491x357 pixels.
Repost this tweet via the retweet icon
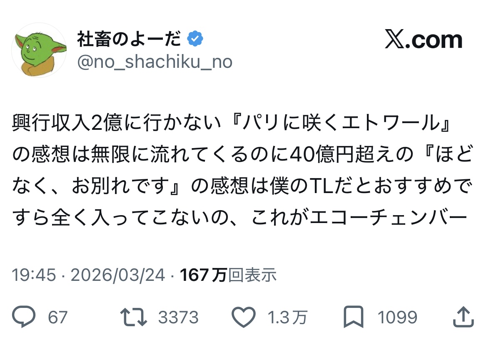pos(134,318)
